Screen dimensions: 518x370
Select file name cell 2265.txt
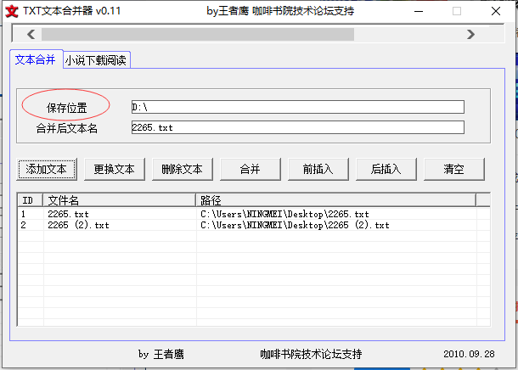click(69, 214)
